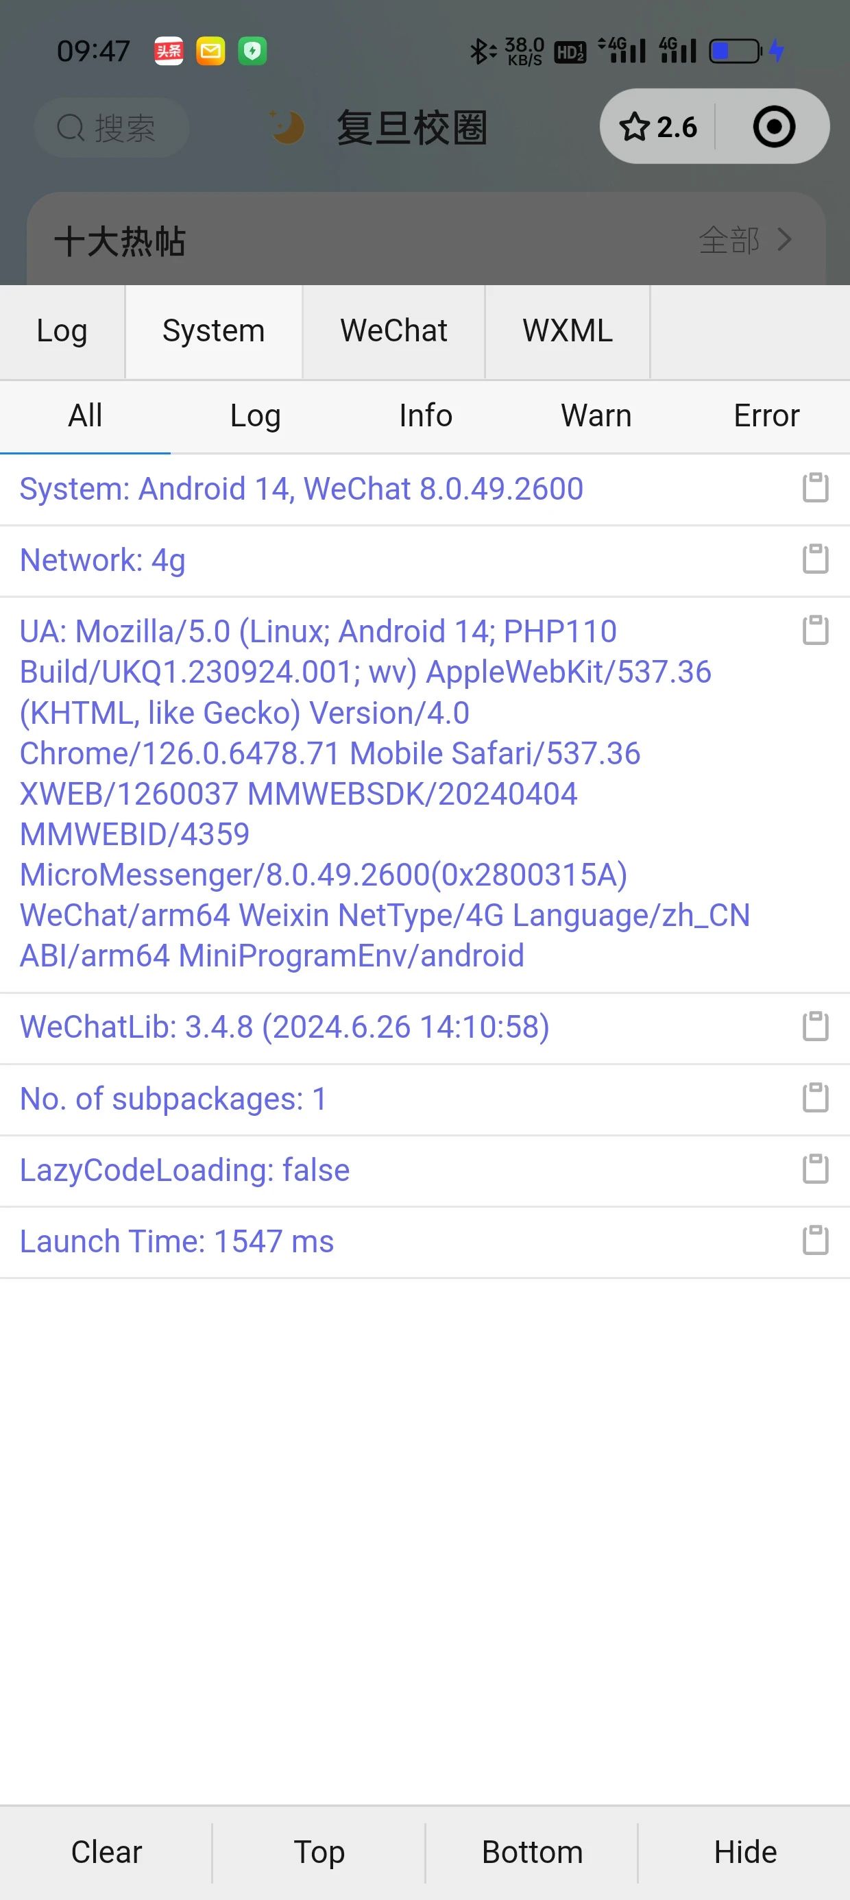Image resolution: width=850 pixels, height=1900 pixels.
Task: Copy the Network 4g log entry
Action: pos(815,559)
